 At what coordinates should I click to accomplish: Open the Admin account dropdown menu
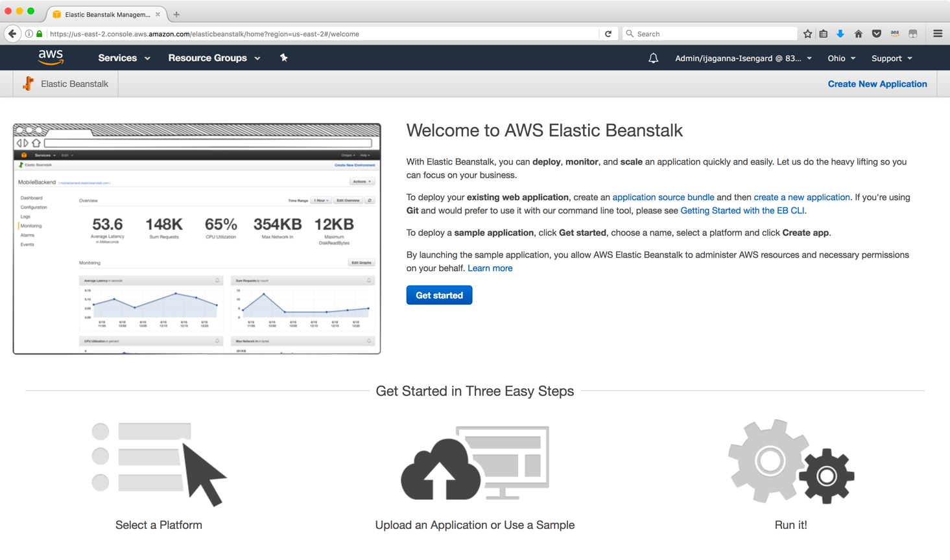coord(743,58)
